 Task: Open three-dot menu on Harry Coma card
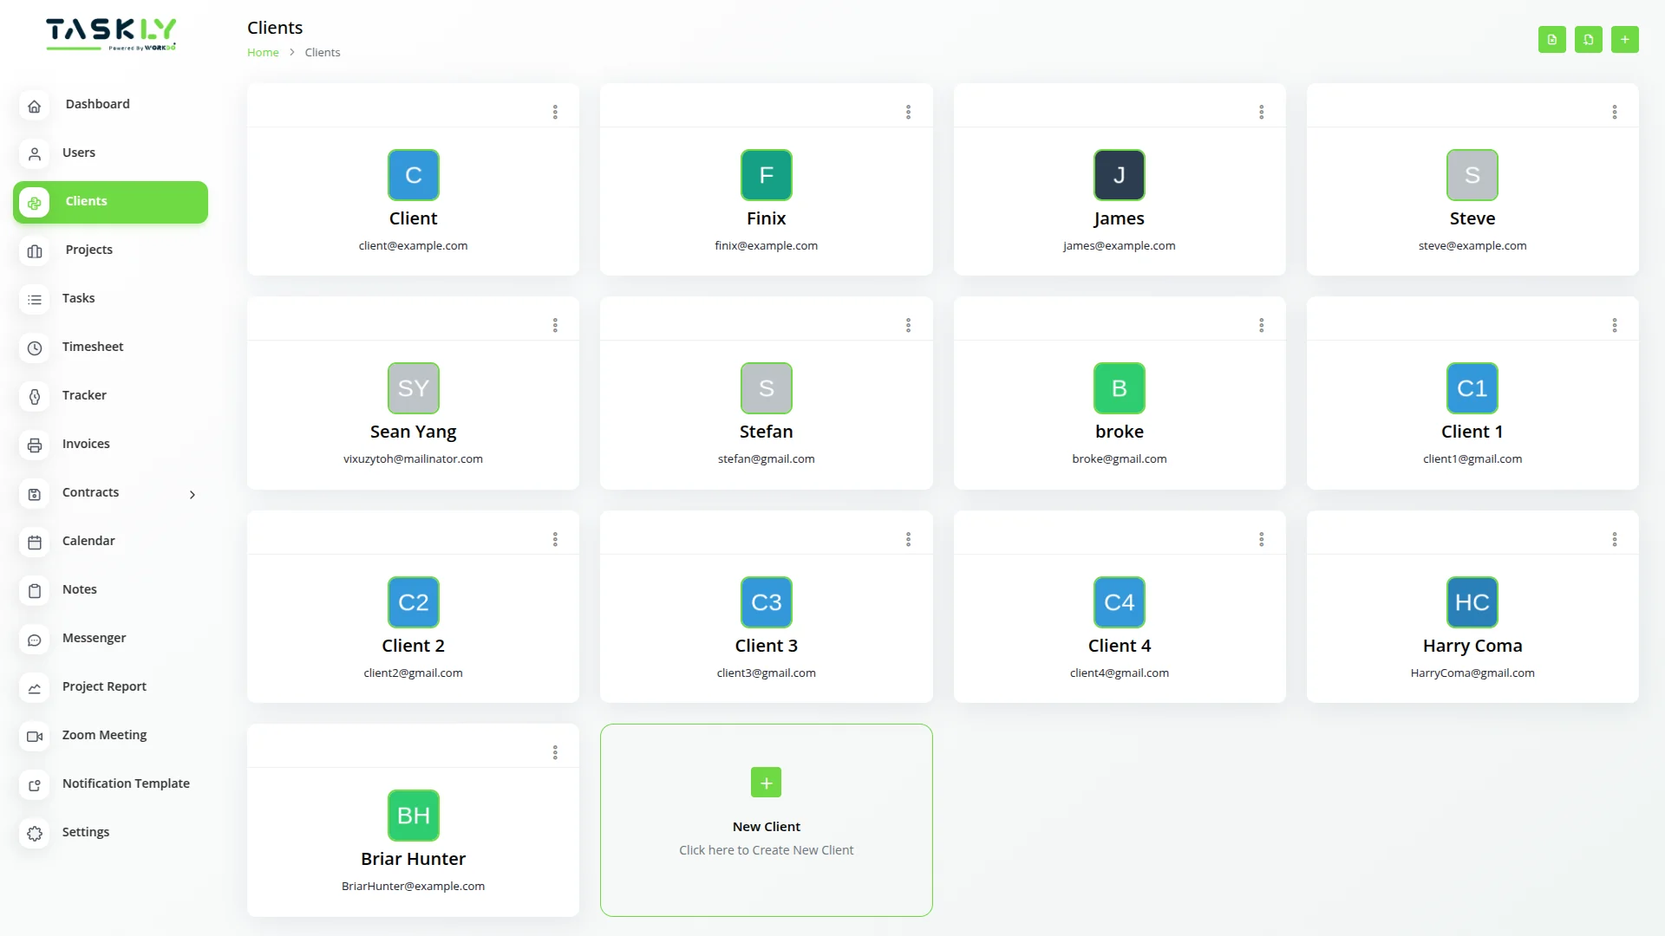(x=1614, y=539)
